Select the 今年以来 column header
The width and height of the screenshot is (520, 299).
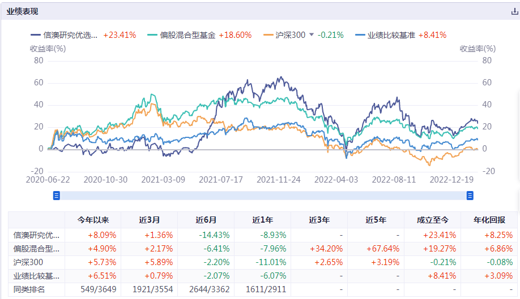93,220
